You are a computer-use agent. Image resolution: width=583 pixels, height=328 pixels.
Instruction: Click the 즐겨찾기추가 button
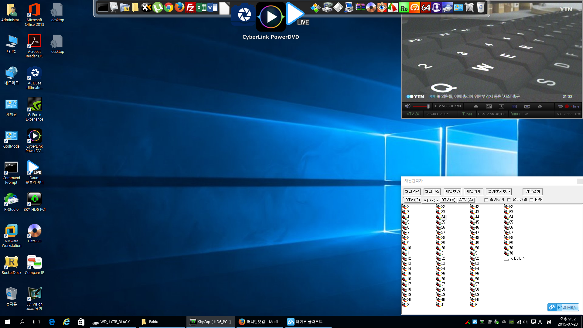point(499,192)
